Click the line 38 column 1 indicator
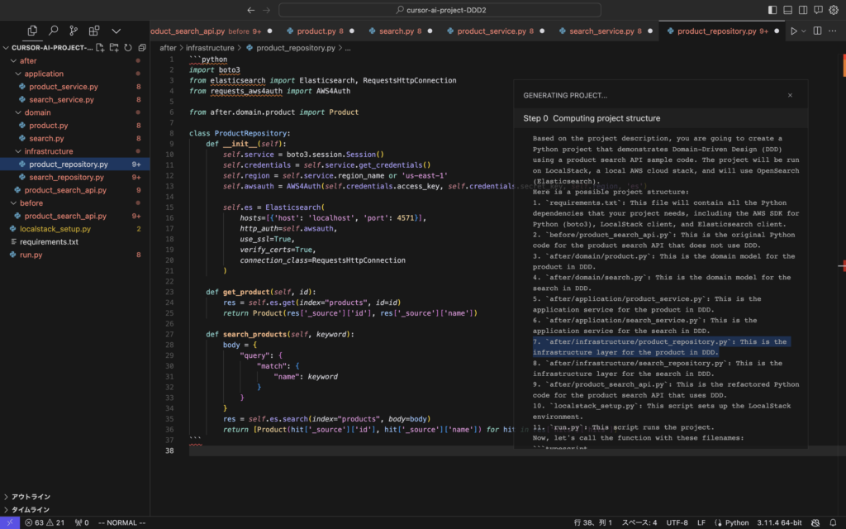 click(593, 522)
